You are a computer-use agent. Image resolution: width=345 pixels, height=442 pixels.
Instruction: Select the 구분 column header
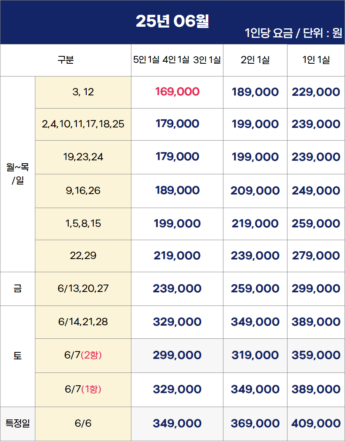66,60
